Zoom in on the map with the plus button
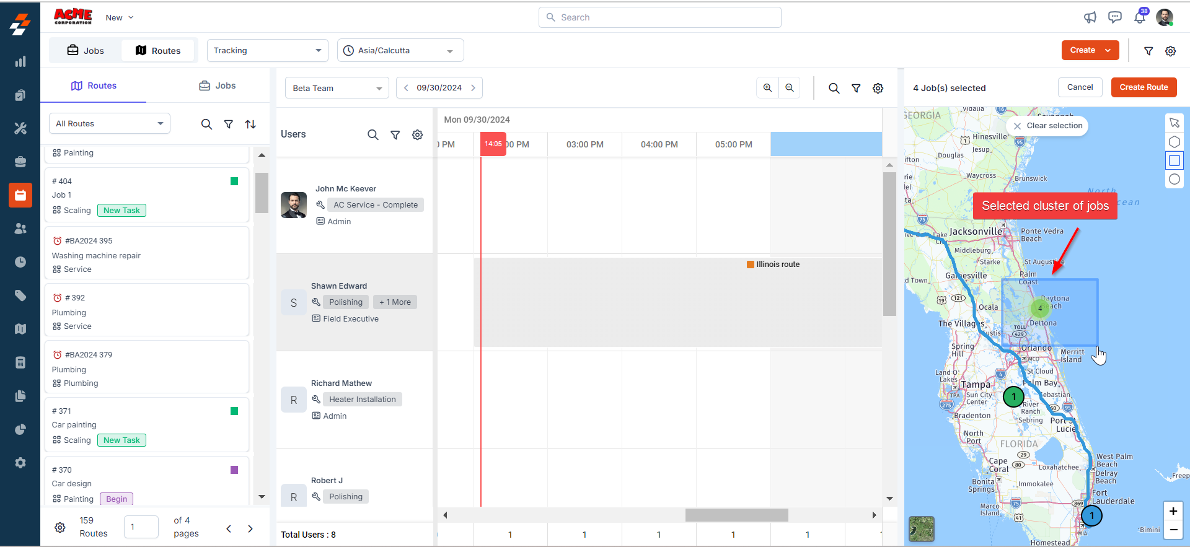This screenshot has width=1190, height=547. click(1173, 511)
